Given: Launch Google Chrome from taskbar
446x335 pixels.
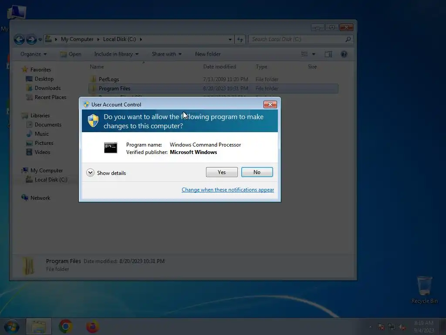Looking at the screenshot, I should coord(65,326).
